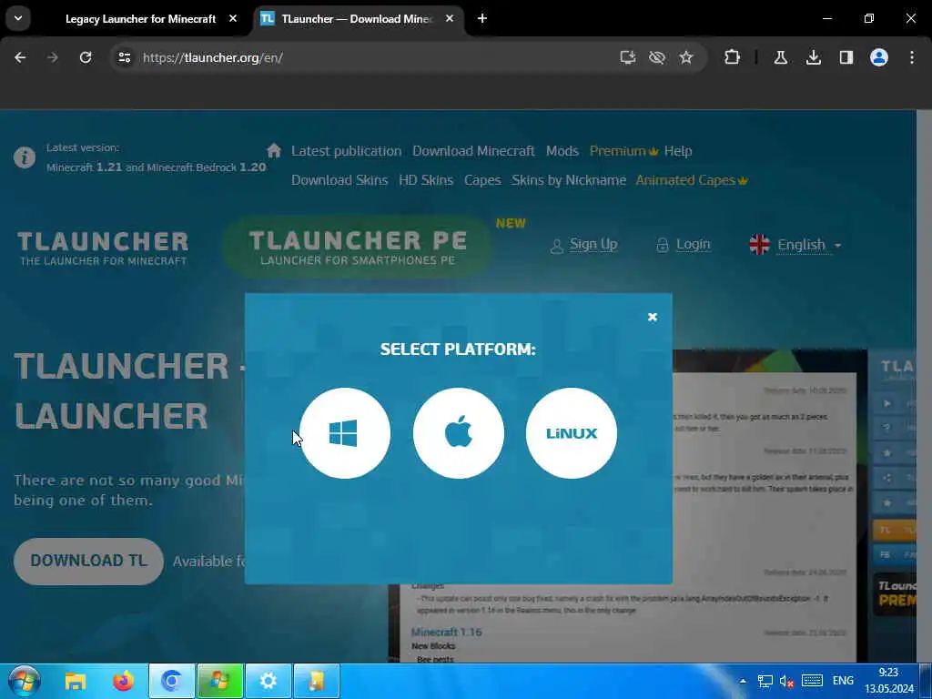This screenshot has width=932, height=699.
Task: Open the Windows Start button
Action: (x=25, y=681)
